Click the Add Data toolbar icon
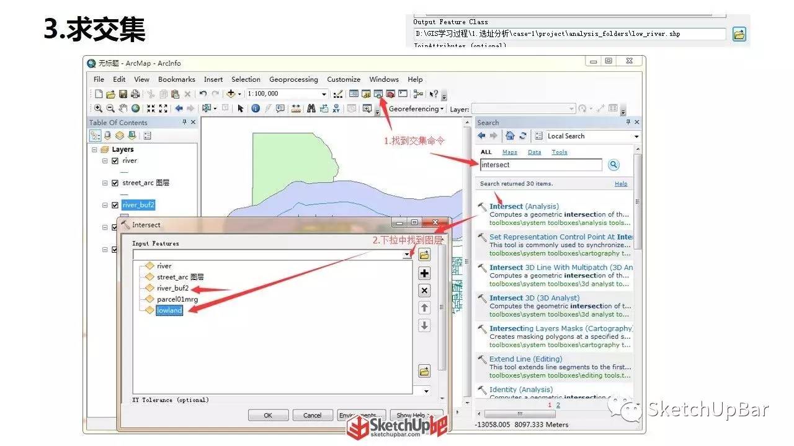Screen dimensions: 794x446 [231, 94]
